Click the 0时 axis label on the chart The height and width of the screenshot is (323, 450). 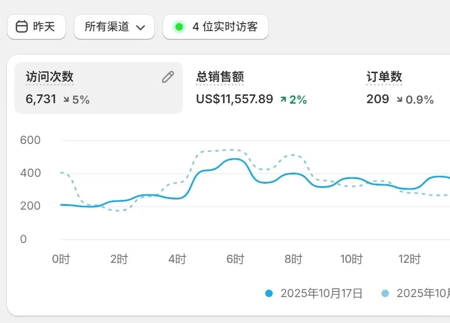(62, 259)
